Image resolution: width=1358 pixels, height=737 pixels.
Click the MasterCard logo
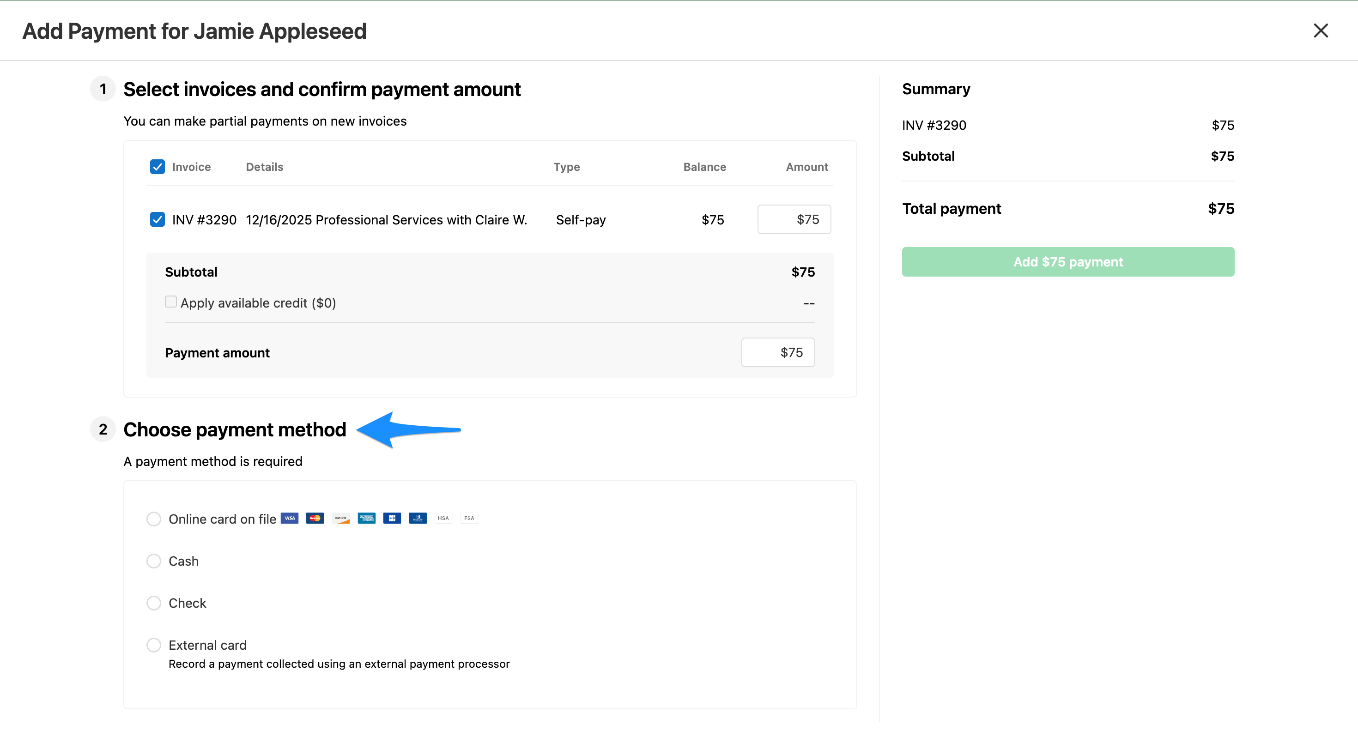[315, 518]
